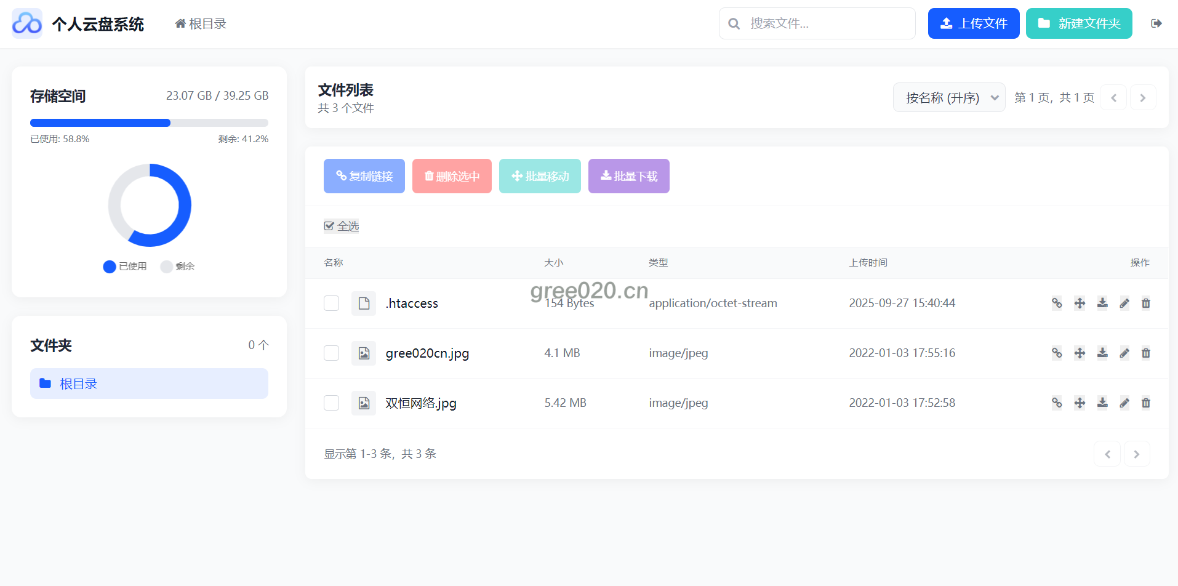Viewport: 1178px width, 586px height.
Task: Copy link icon for .htaccess file
Action: coord(1057,303)
